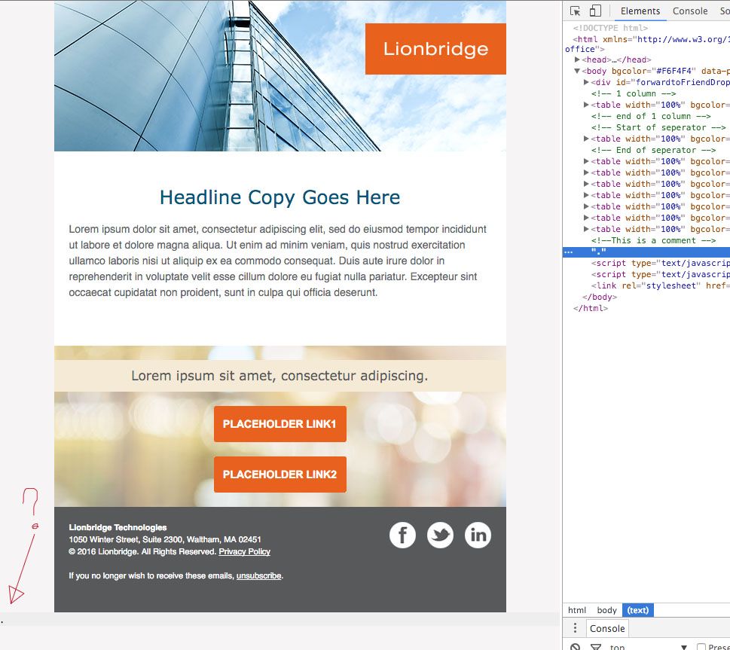This screenshot has height=650, width=730.
Task: Click the orange Lionbridge logo banner
Action: [435, 49]
